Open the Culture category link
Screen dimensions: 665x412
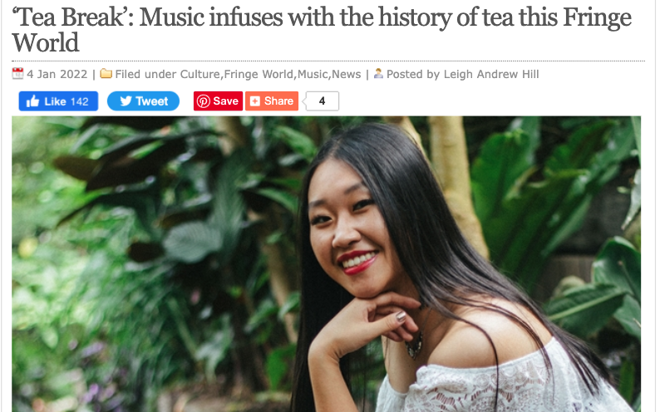[x=199, y=74]
